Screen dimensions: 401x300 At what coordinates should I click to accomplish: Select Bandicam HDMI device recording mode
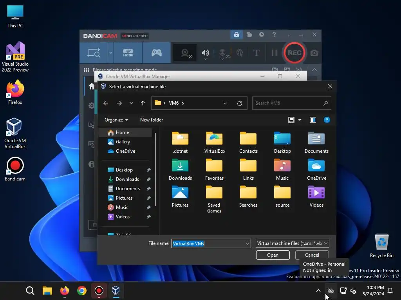pos(128,53)
